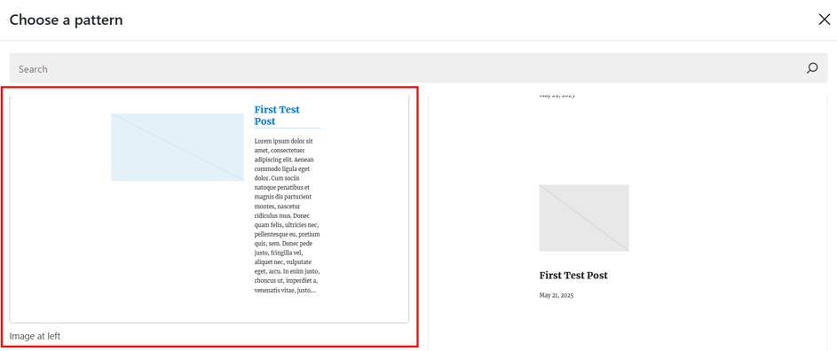Click the May 21, 2025 date

point(557,295)
